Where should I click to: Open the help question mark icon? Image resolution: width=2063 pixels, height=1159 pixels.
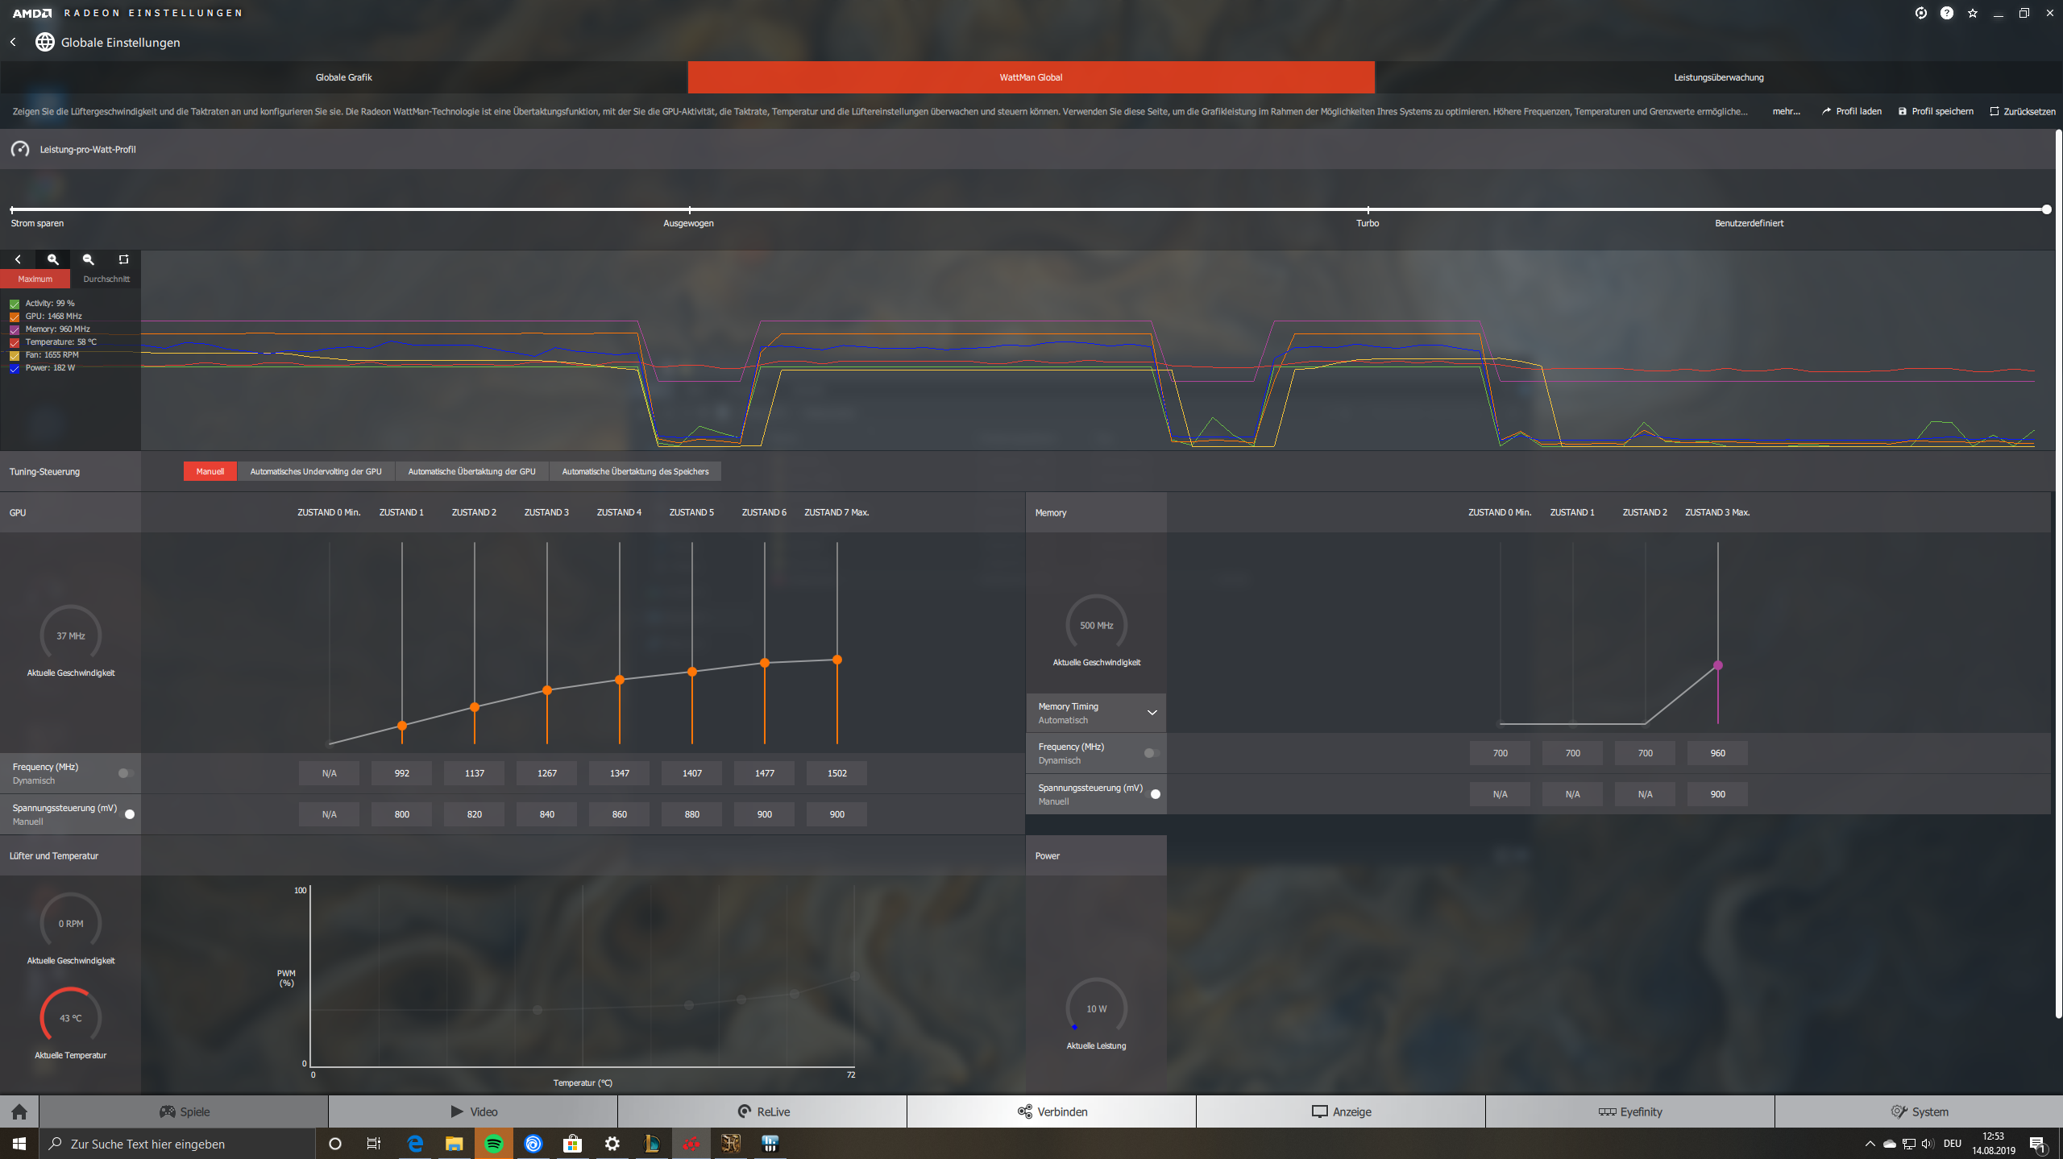(x=1947, y=13)
